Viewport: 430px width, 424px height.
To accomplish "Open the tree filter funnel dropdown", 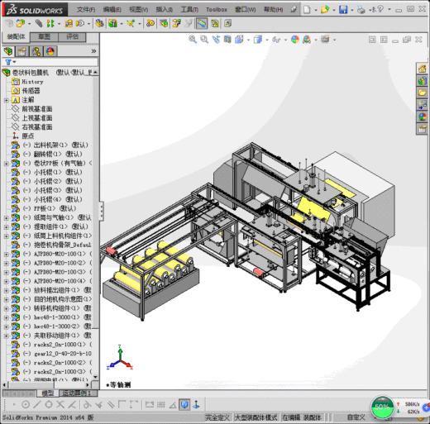I will click(x=11, y=62).
